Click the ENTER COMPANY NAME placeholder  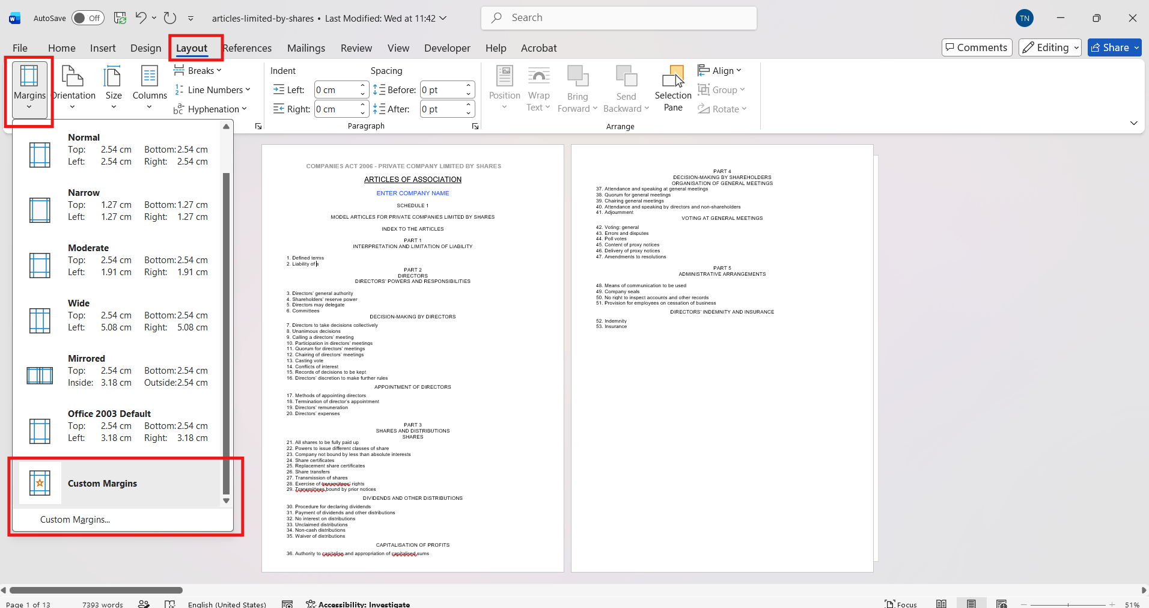(413, 193)
